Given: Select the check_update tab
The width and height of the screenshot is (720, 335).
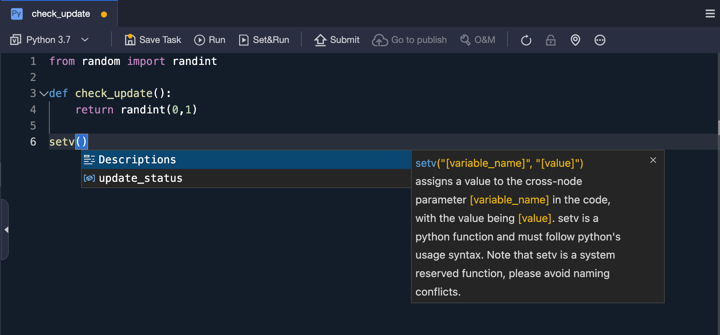Looking at the screenshot, I should pyautogui.click(x=61, y=14).
